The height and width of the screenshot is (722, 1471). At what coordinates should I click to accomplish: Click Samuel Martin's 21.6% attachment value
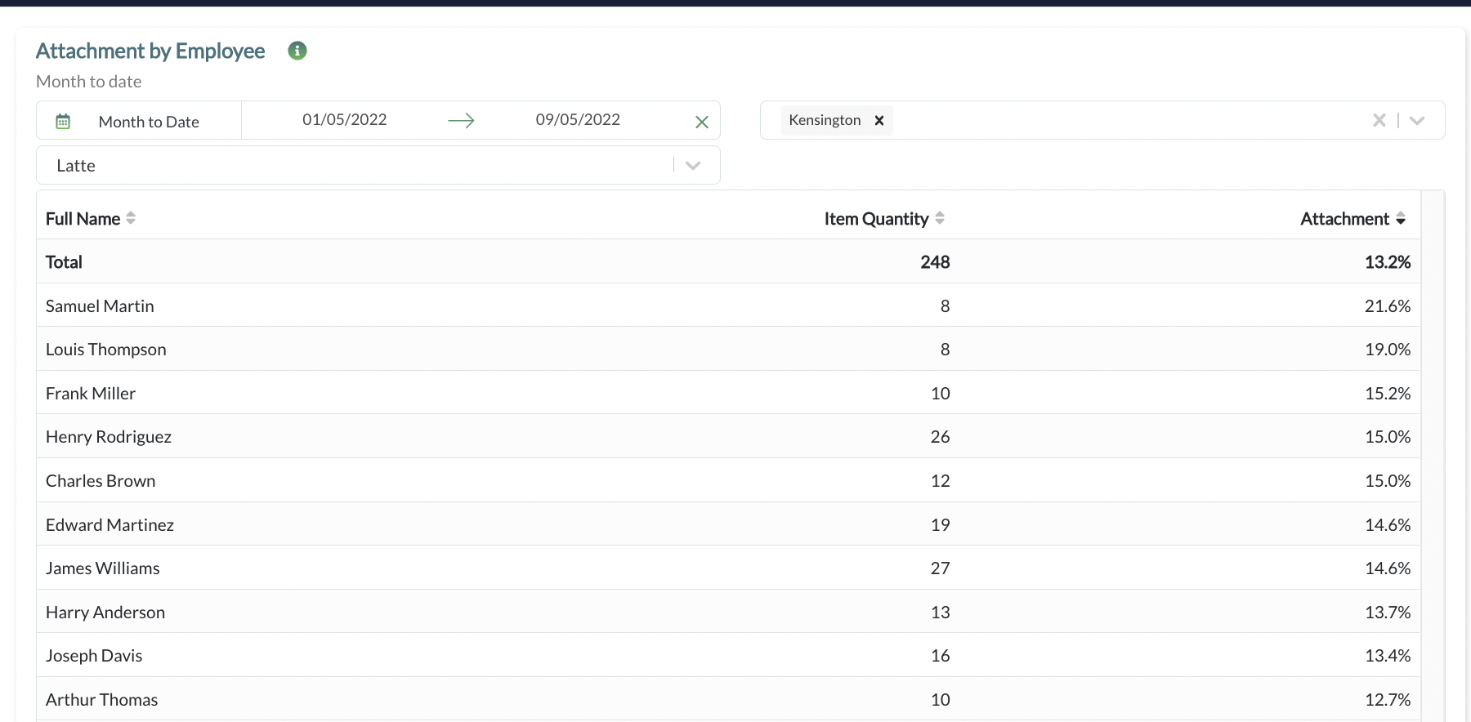point(1388,305)
